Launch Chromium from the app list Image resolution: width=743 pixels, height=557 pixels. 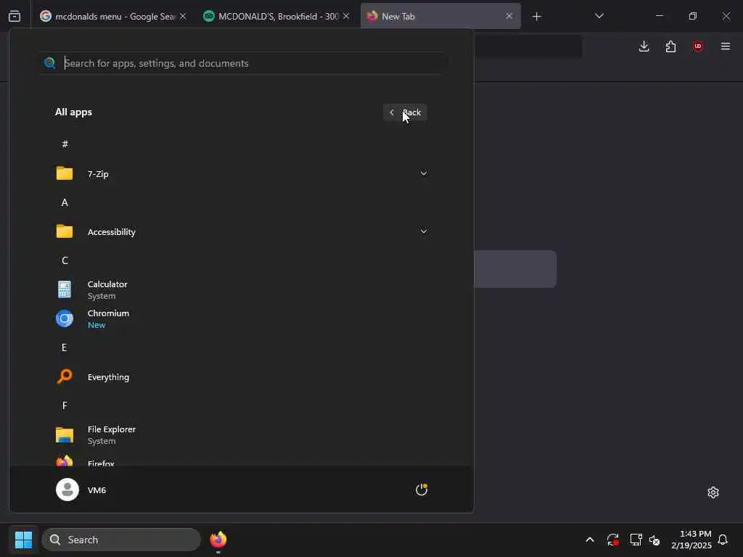tap(242, 319)
